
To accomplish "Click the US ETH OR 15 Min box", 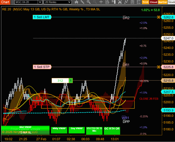I will point(94,131).
